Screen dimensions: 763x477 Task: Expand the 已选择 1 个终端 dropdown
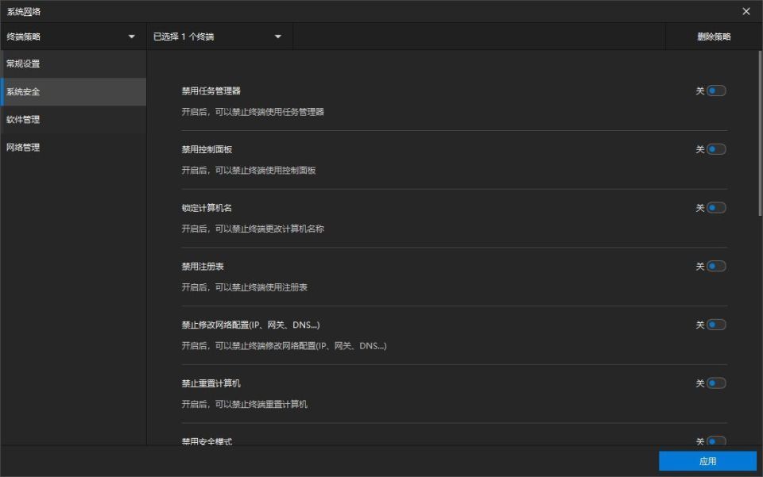coord(219,37)
